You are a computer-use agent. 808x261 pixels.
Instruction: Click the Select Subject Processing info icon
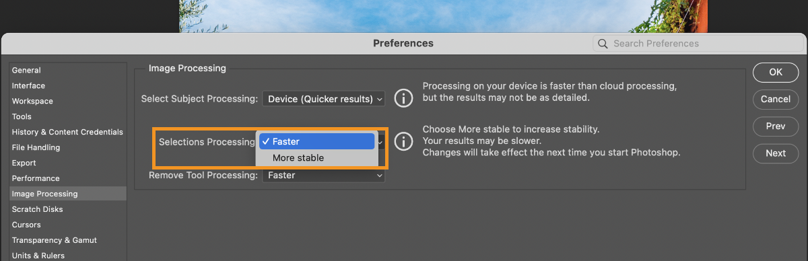(x=403, y=98)
